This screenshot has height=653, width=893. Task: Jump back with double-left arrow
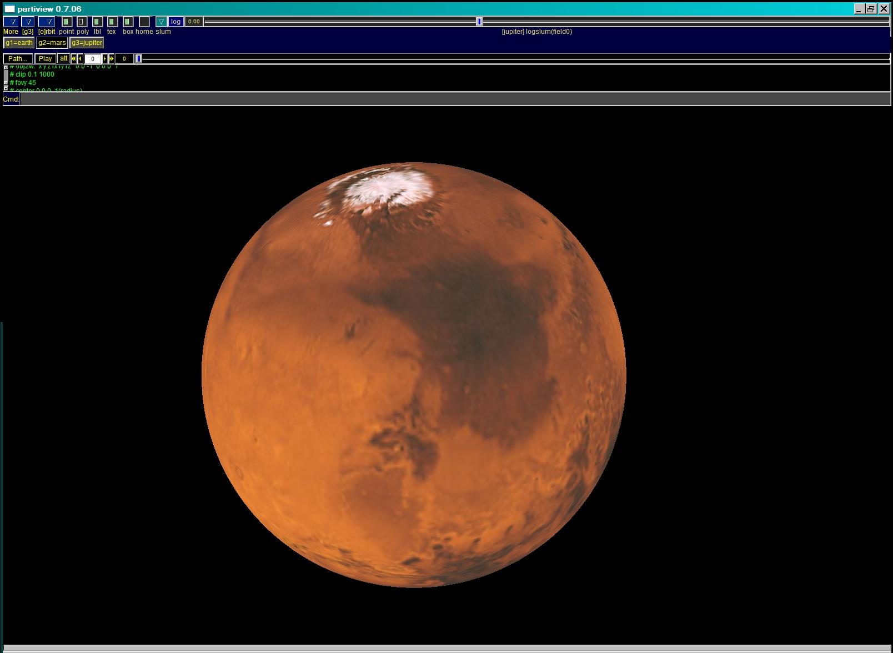point(74,58)
